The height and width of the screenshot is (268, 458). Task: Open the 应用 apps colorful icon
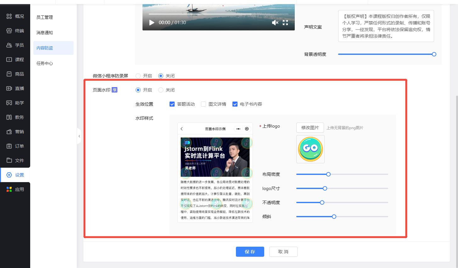9,189
